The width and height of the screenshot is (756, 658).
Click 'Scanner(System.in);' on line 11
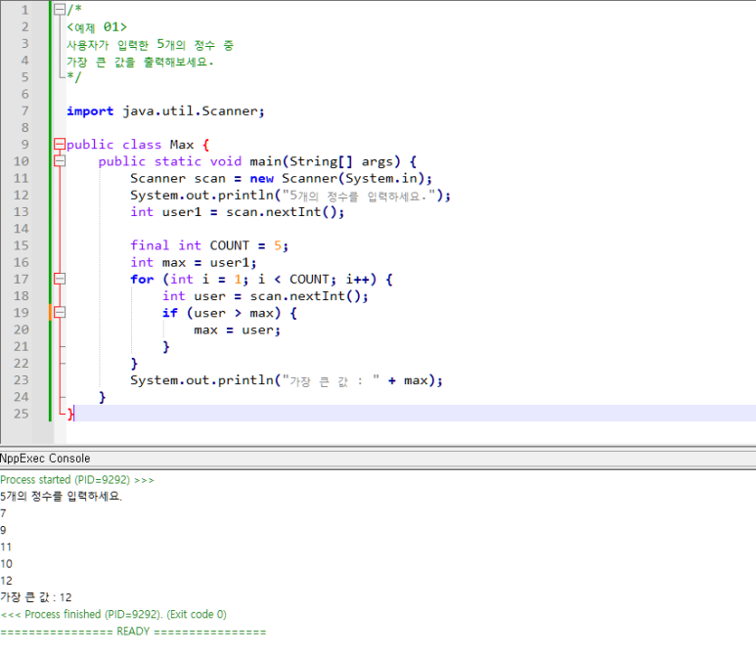[357, 178]
